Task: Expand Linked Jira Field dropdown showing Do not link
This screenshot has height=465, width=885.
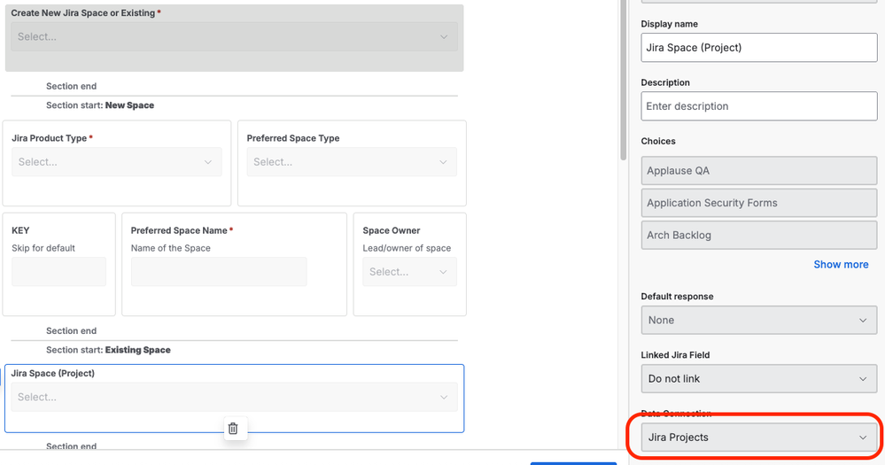Action: tap(759, 379)
